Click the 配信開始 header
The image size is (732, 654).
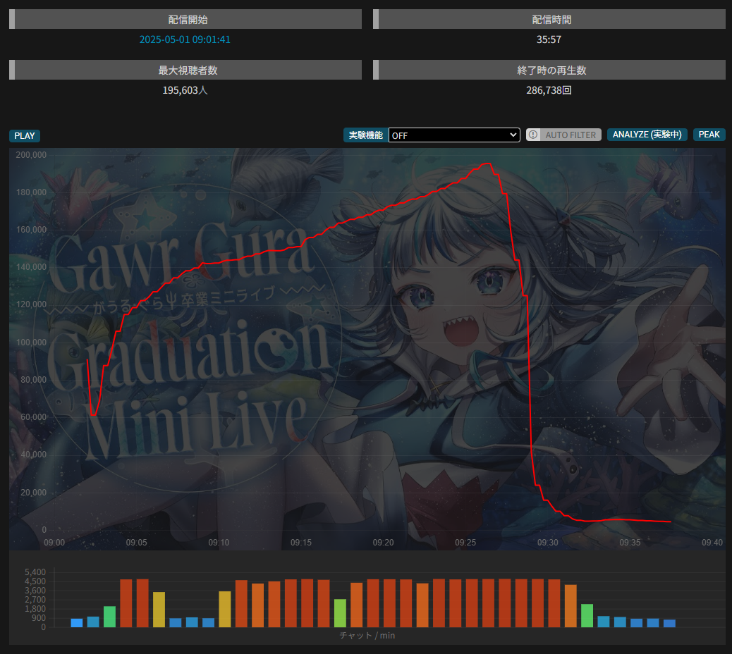pos(185,20)
